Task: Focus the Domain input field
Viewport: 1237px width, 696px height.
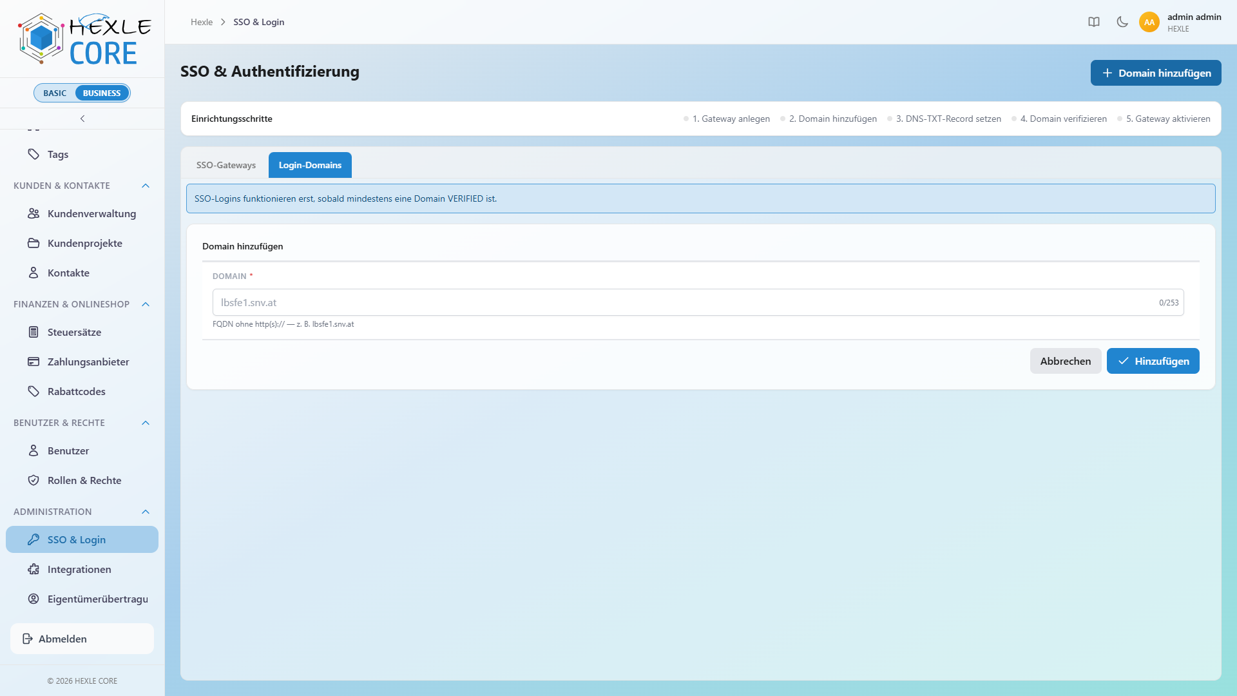Action: point(698,302)
